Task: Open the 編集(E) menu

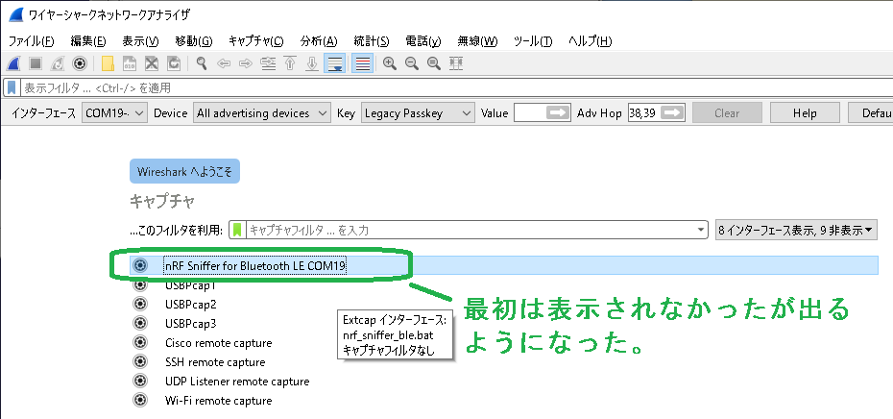Action: 88,41
